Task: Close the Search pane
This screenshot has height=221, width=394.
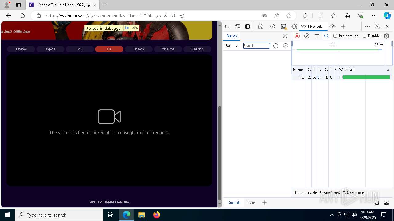Action: tap(285, 36)
